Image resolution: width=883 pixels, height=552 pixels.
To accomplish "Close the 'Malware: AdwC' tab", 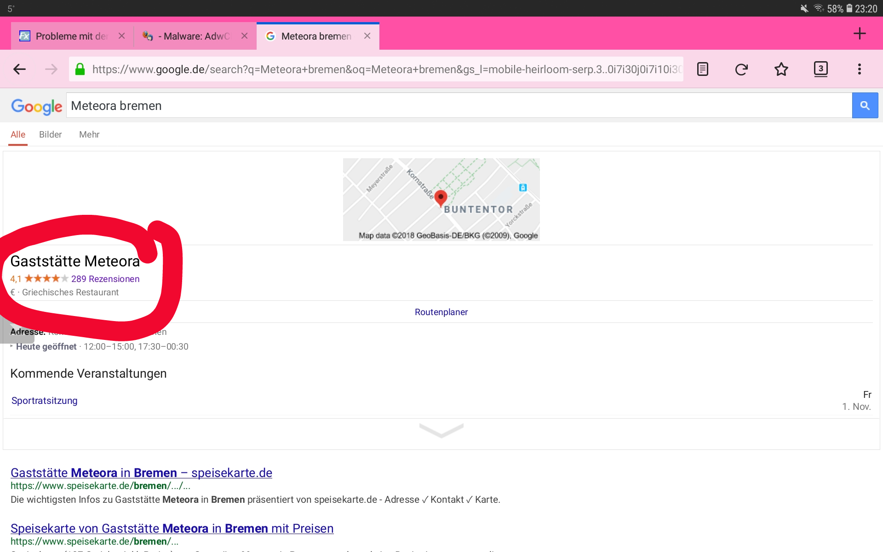I will [x=244, y=36].
